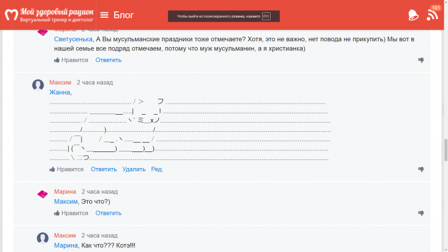Reply to Марина's "Это что?)" comment
This screenshot has height=252, width=448.
click(x=109, y=213)
